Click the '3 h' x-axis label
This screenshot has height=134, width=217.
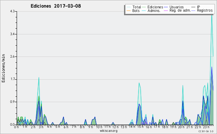tap(41, 127)
